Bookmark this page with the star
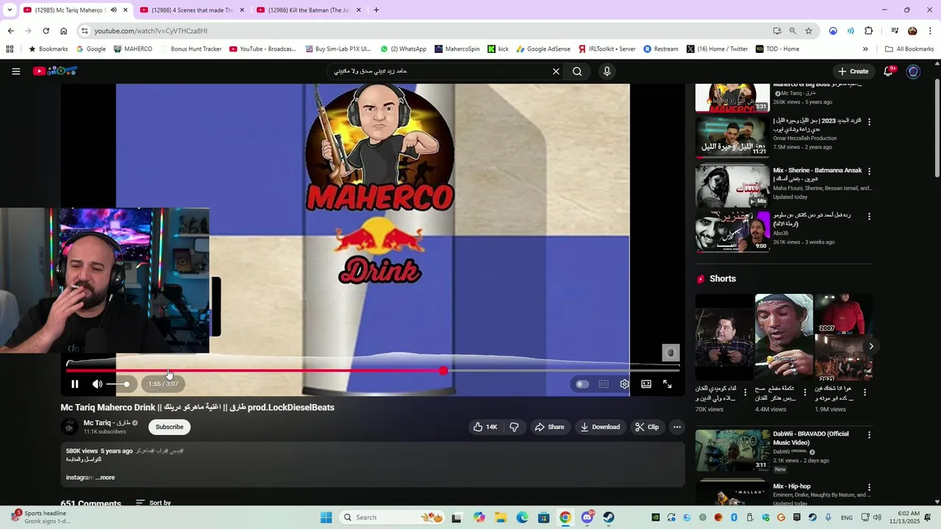 [x=809, y=31]
